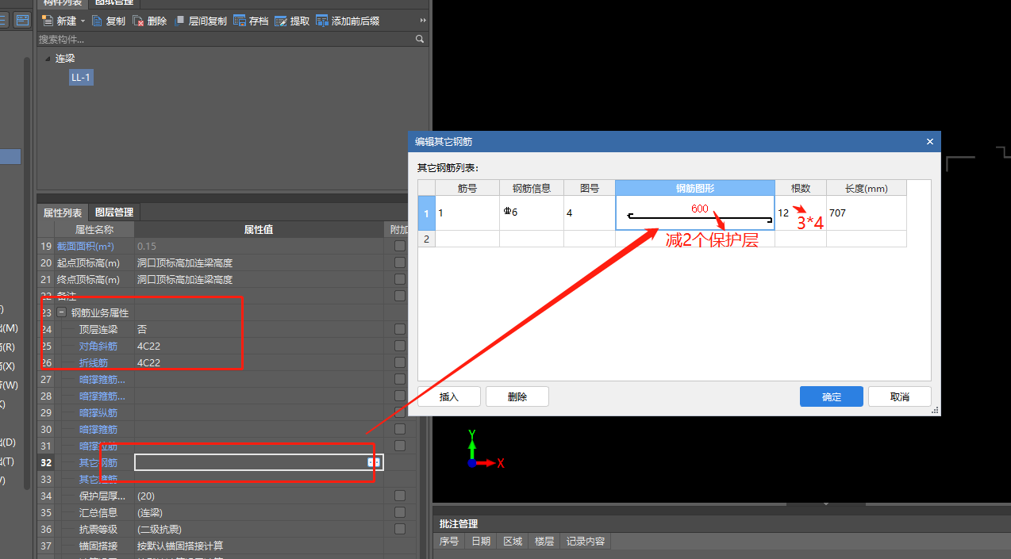Click the 插入 button in the dialog
Viewport: 1011px width, 559px height.
(449, 396)
